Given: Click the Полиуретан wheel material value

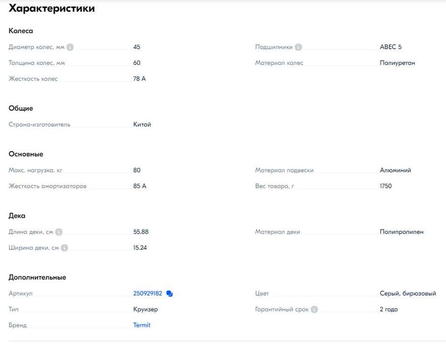Looking at the screenshot, I should 397,63.
